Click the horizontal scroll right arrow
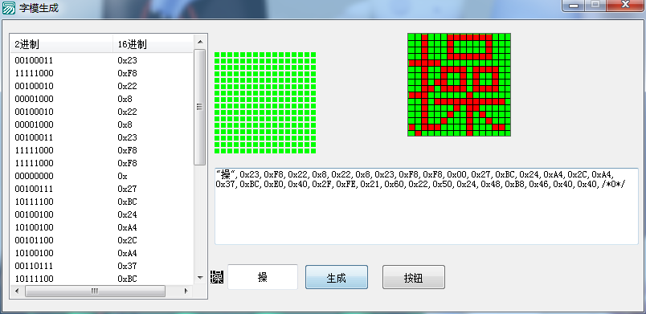This screenshot has width=646, height=314. [x=186, y=291]
